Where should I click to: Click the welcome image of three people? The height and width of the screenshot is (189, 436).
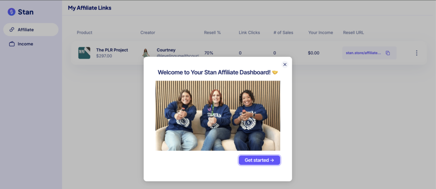[218, 116]
